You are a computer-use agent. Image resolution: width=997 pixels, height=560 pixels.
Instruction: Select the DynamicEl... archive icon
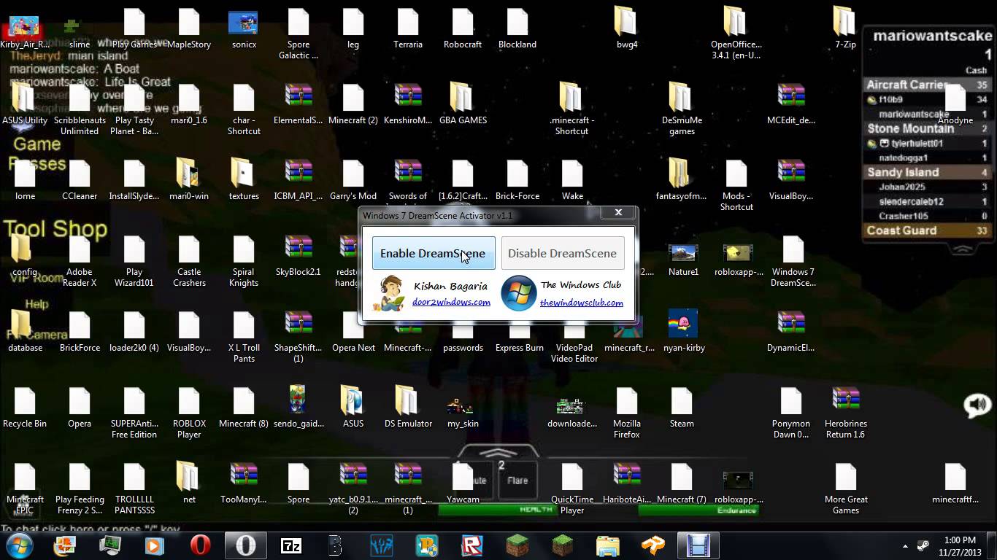(x=791, y=332)
